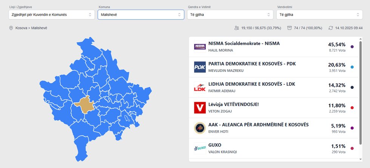
Task: Click the PDK party logo
Action: [199, 67]
